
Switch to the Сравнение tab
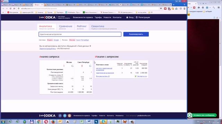tap(66, 27)
